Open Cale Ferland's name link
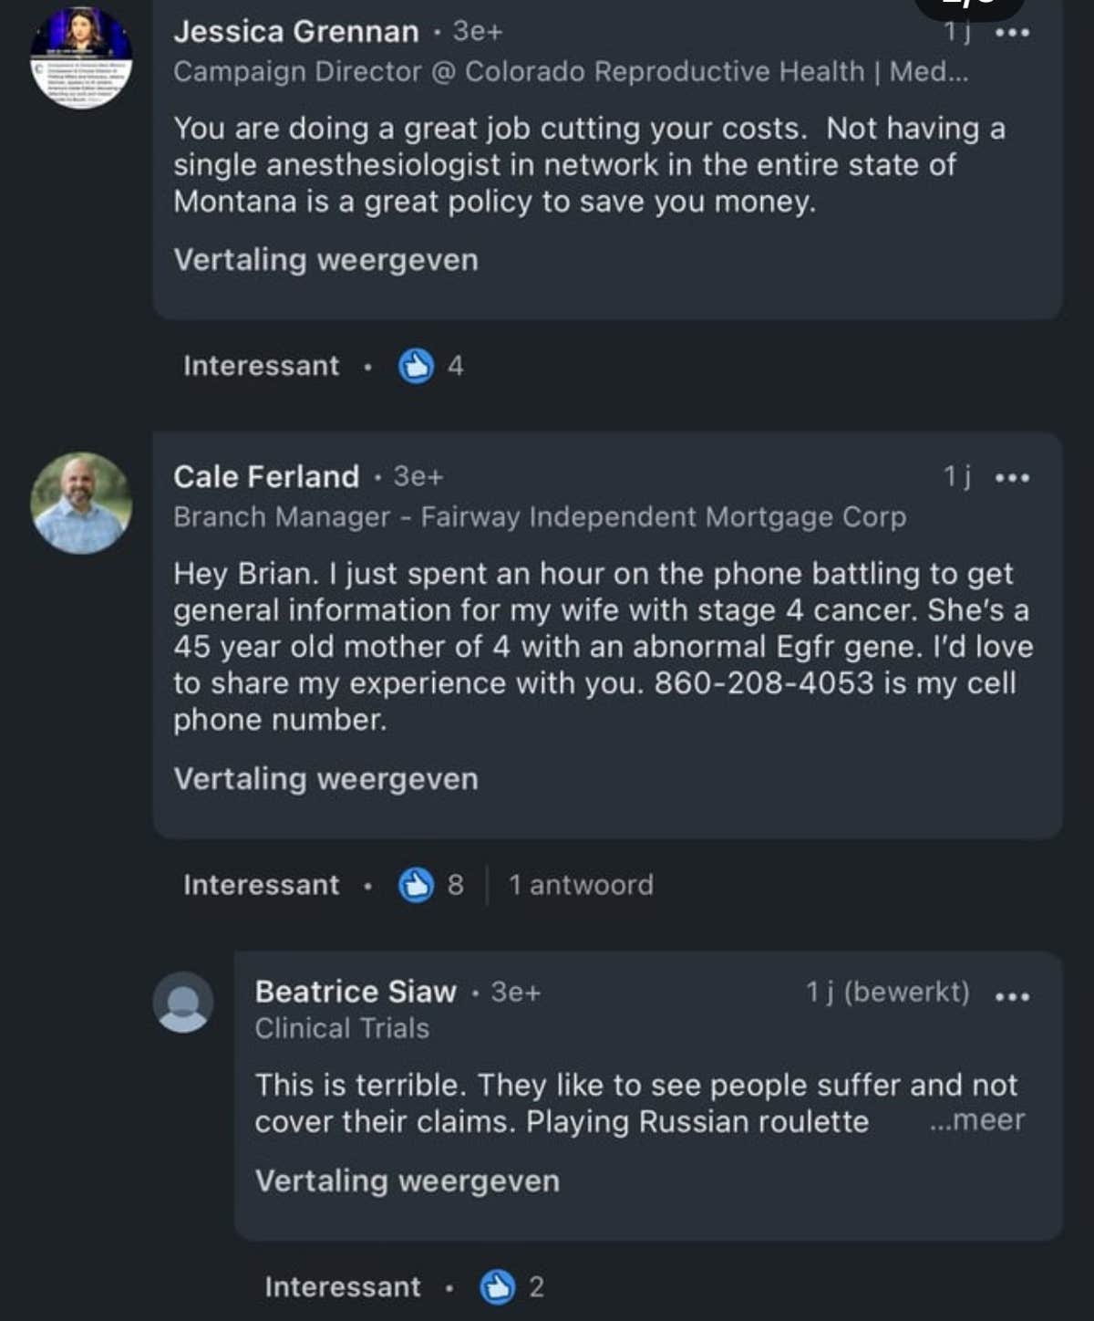This screenshot has height=1321, width=1094. click(266, 476)
